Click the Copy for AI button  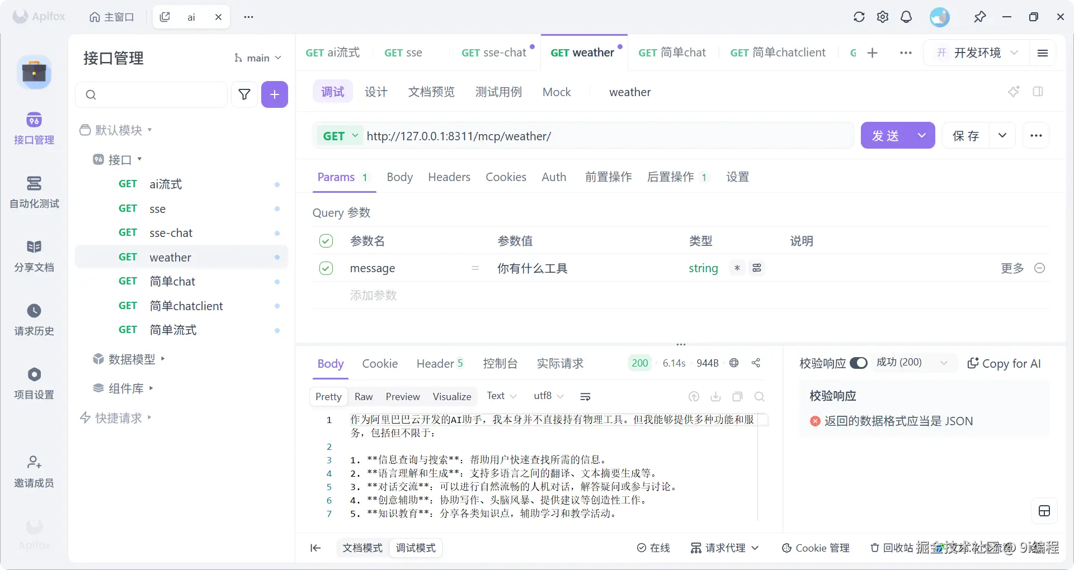1004,364
